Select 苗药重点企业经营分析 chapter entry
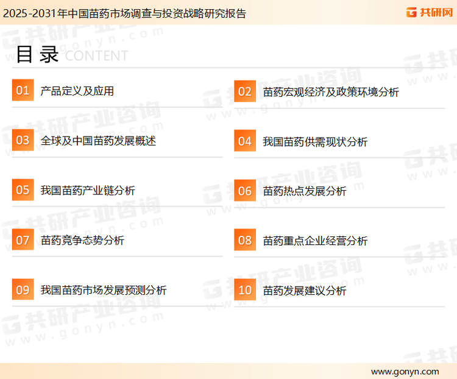The width and height of the screenshot is (457, 379). [315, 241]
